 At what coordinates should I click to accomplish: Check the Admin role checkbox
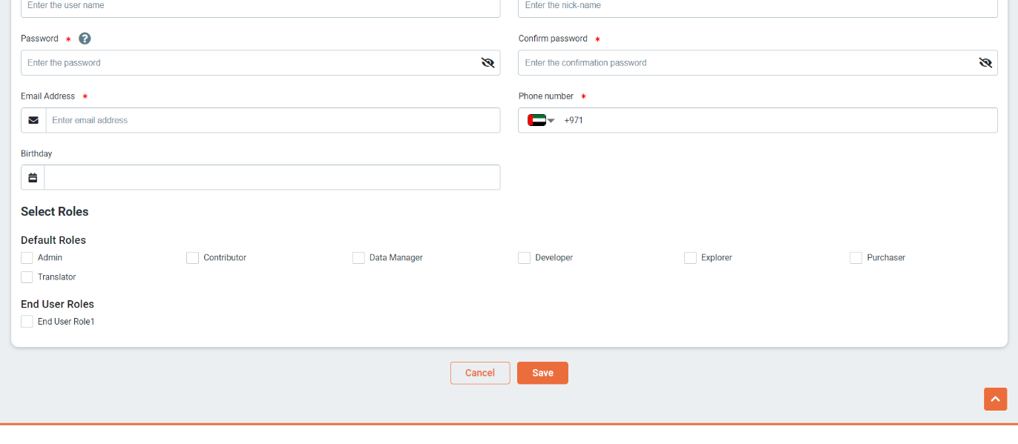click(x=27, y=258)
